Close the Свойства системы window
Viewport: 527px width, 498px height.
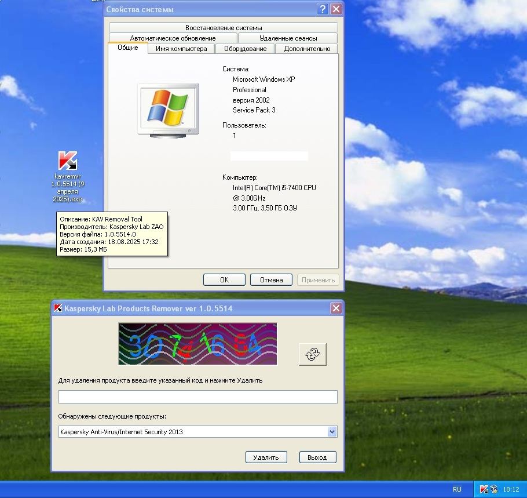[336, 9]
